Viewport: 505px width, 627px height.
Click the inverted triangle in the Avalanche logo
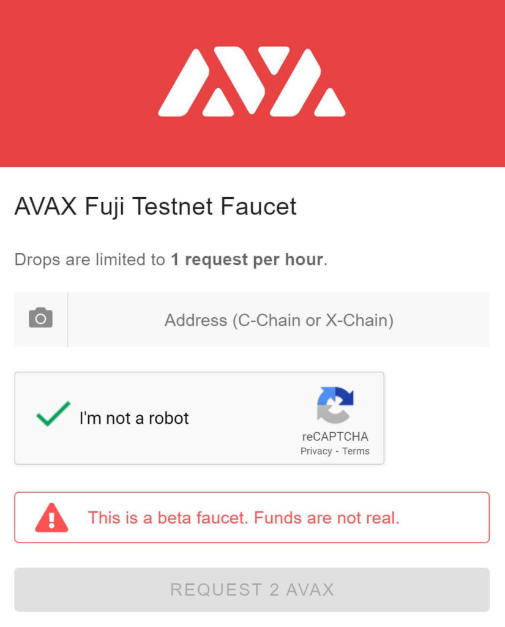pos(274,61)
